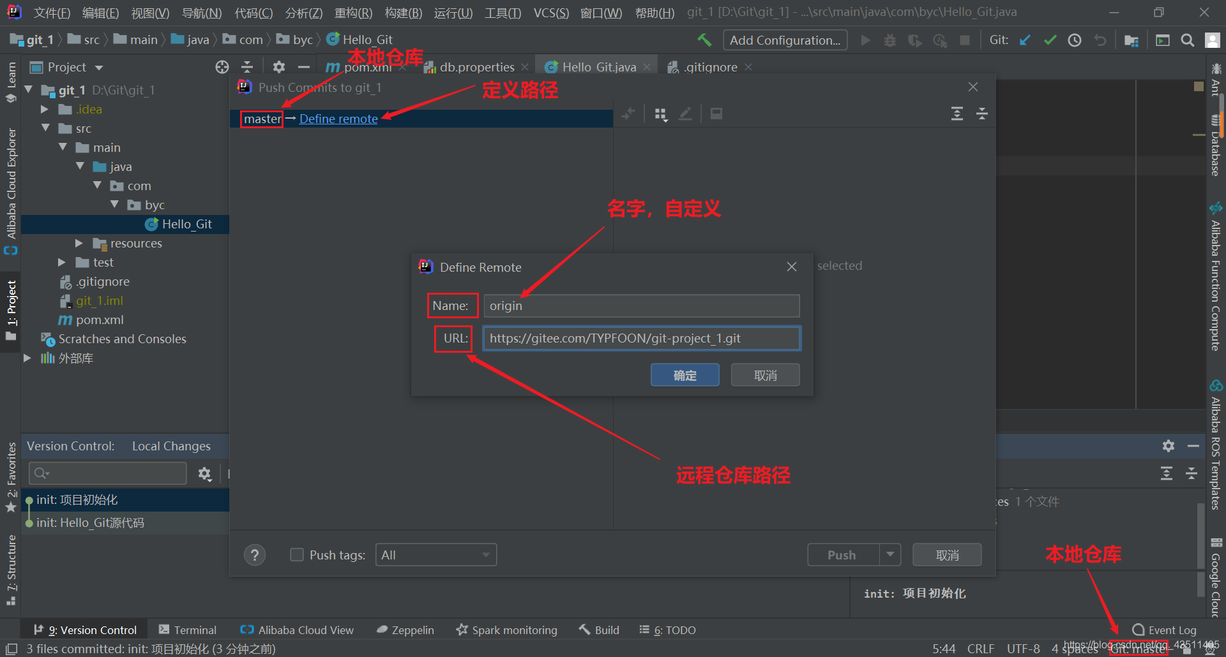
Task: Click the 确定 button in Define Remote
Action: pyautogui.click(x=685, y=375)
